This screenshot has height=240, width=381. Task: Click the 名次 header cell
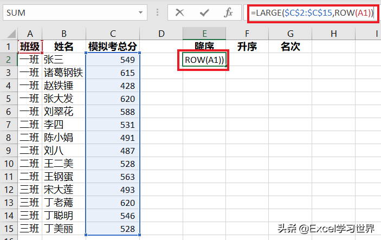click(290, 47)
